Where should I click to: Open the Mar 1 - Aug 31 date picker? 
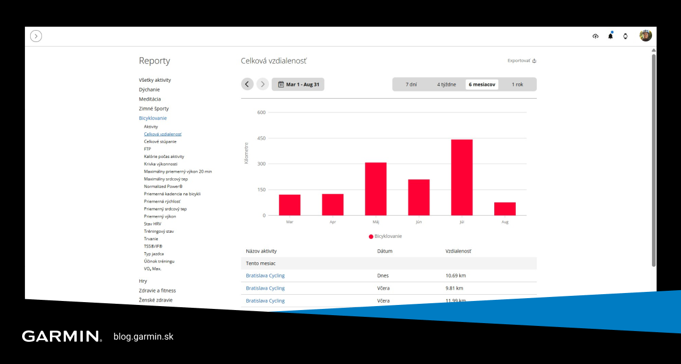tap(298, 85)
